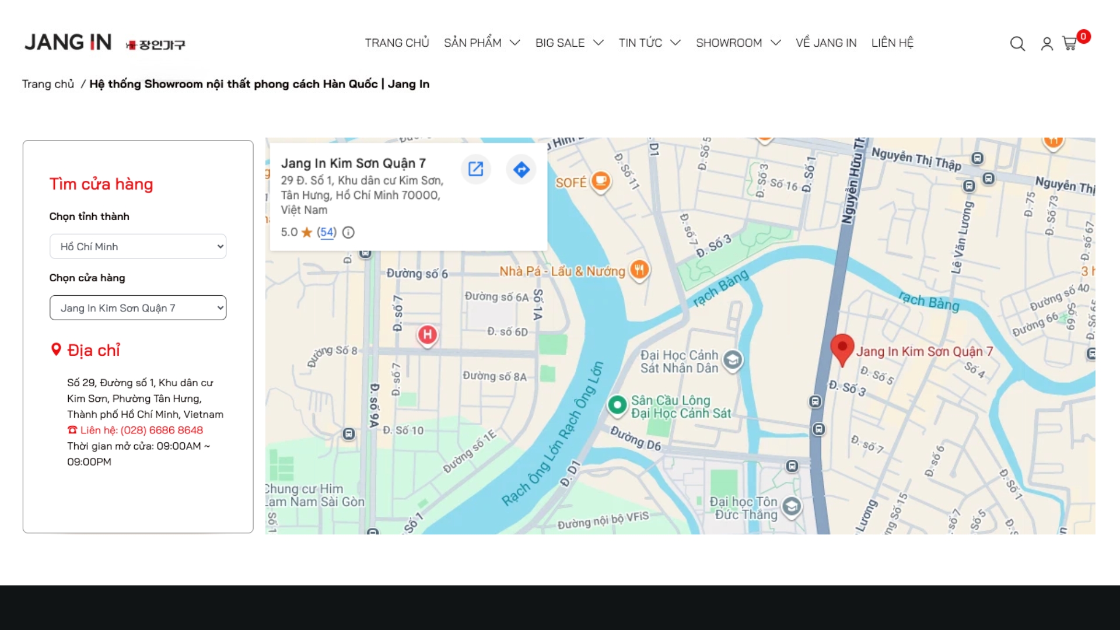The height and width of the screenshot is (630, 1120).
Task: Open SHOWROOM menu item
Action: [x=729, y=43]
